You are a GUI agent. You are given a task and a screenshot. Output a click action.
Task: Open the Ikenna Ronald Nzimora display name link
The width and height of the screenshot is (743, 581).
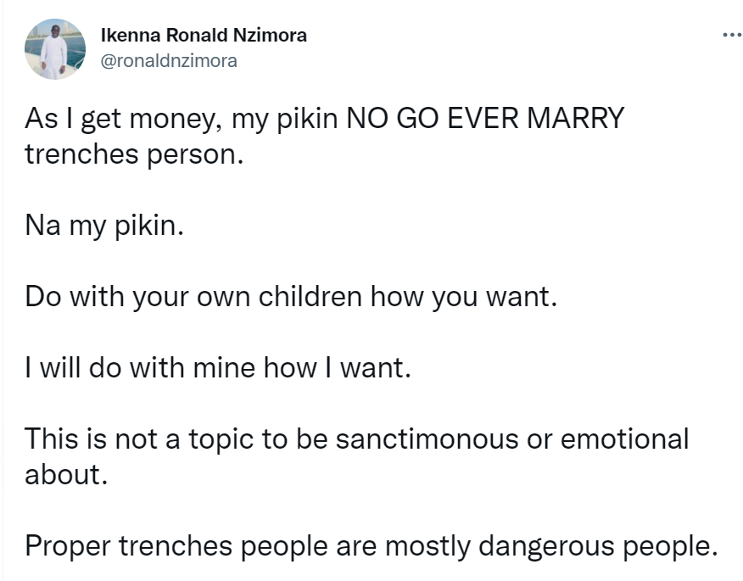pyautogui.click(x=204, y=36)
